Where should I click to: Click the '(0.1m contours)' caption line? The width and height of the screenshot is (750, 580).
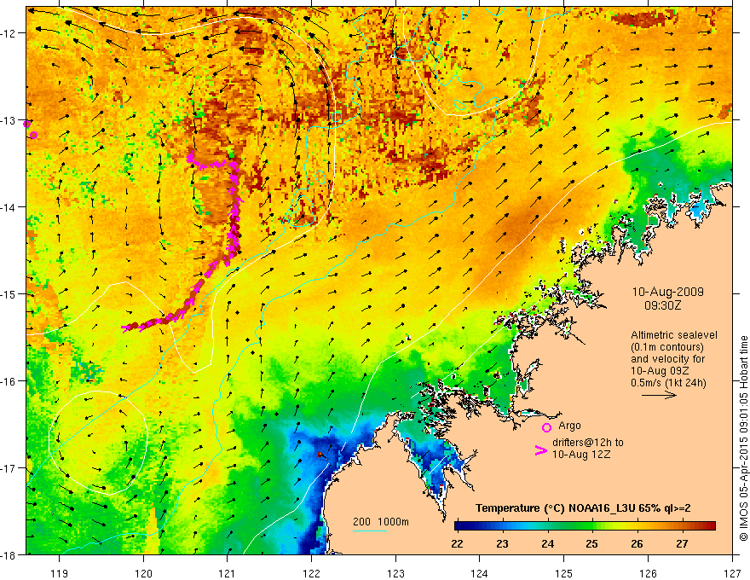[x=667, y=347]
